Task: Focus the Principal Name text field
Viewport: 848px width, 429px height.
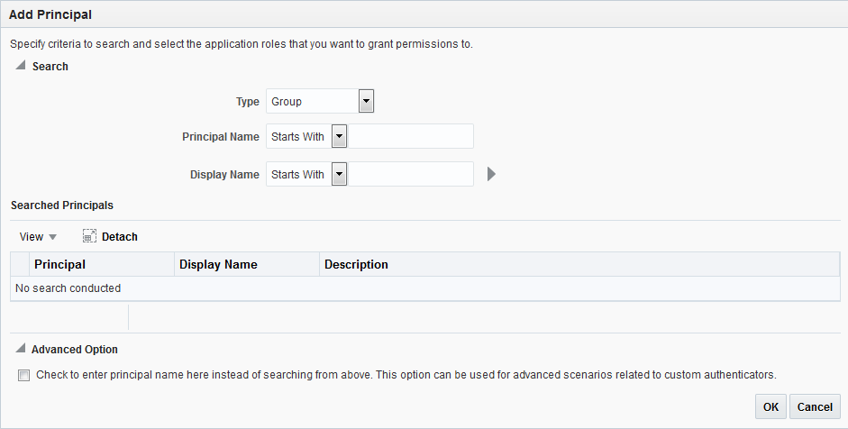Action: click(x=411, y=137)
